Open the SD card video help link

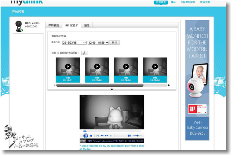pyautogui.click(x=111, y=147)
